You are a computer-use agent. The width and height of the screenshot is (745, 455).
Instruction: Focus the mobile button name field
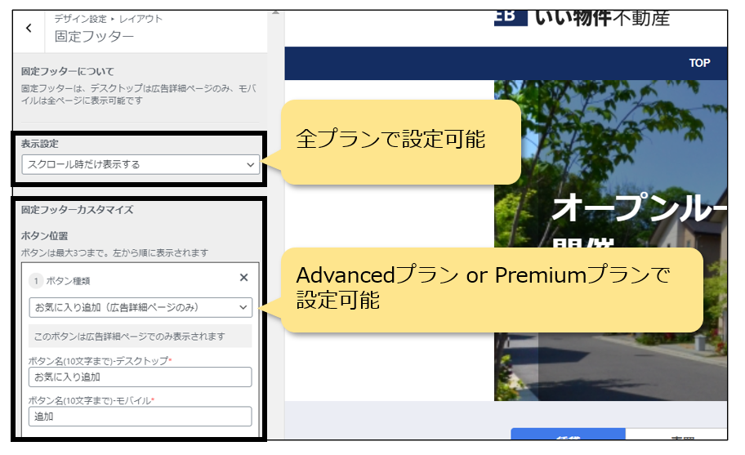pyautogui.click(x=140, y=417)
